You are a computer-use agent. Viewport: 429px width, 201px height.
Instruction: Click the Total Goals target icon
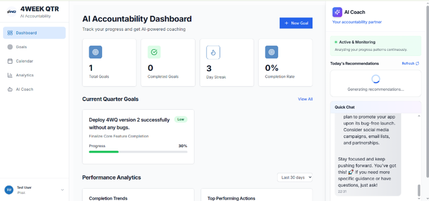coord(95,52)
